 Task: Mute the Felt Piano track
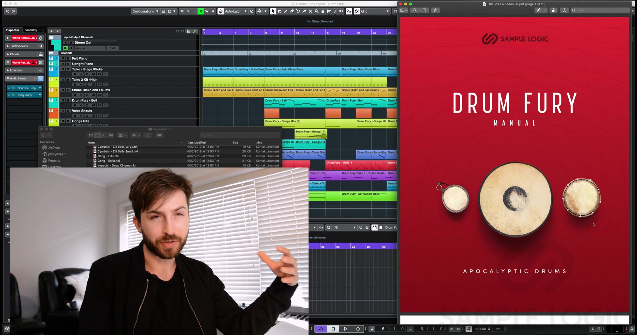pyautogui.click(x=63, y=58)
